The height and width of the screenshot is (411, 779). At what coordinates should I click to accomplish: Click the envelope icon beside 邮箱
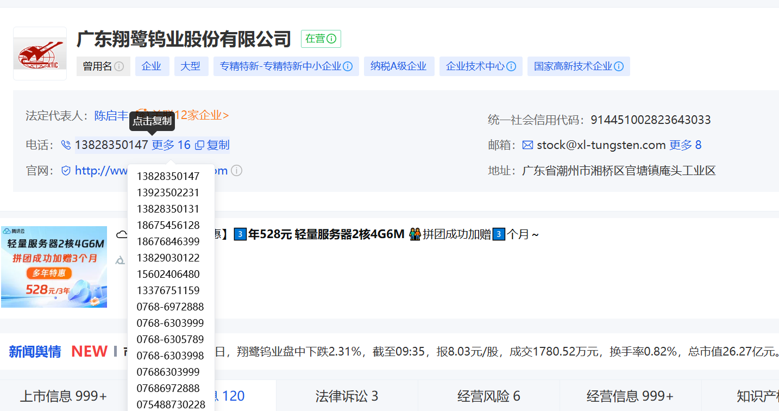(x=527, y=145)
